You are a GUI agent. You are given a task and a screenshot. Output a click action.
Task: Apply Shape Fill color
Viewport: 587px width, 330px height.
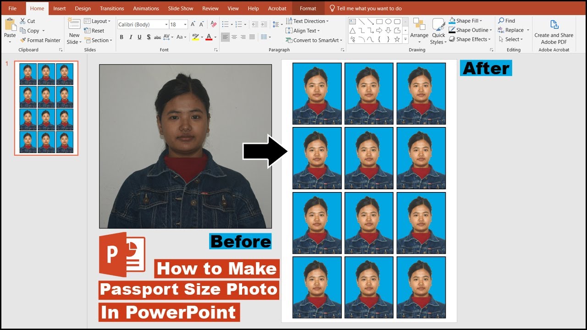click(453, 21)
